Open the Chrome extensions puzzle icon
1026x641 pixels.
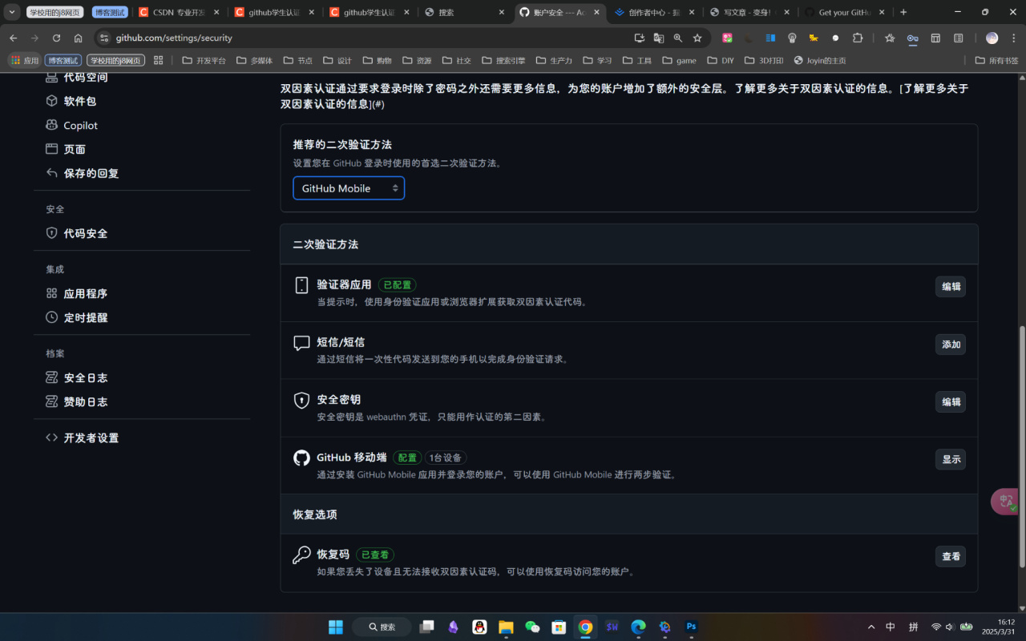pos(858,38)
